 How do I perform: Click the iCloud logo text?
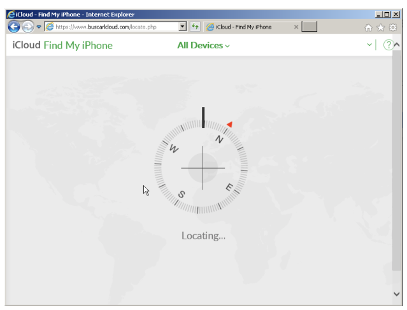click(x=27, y=45)
